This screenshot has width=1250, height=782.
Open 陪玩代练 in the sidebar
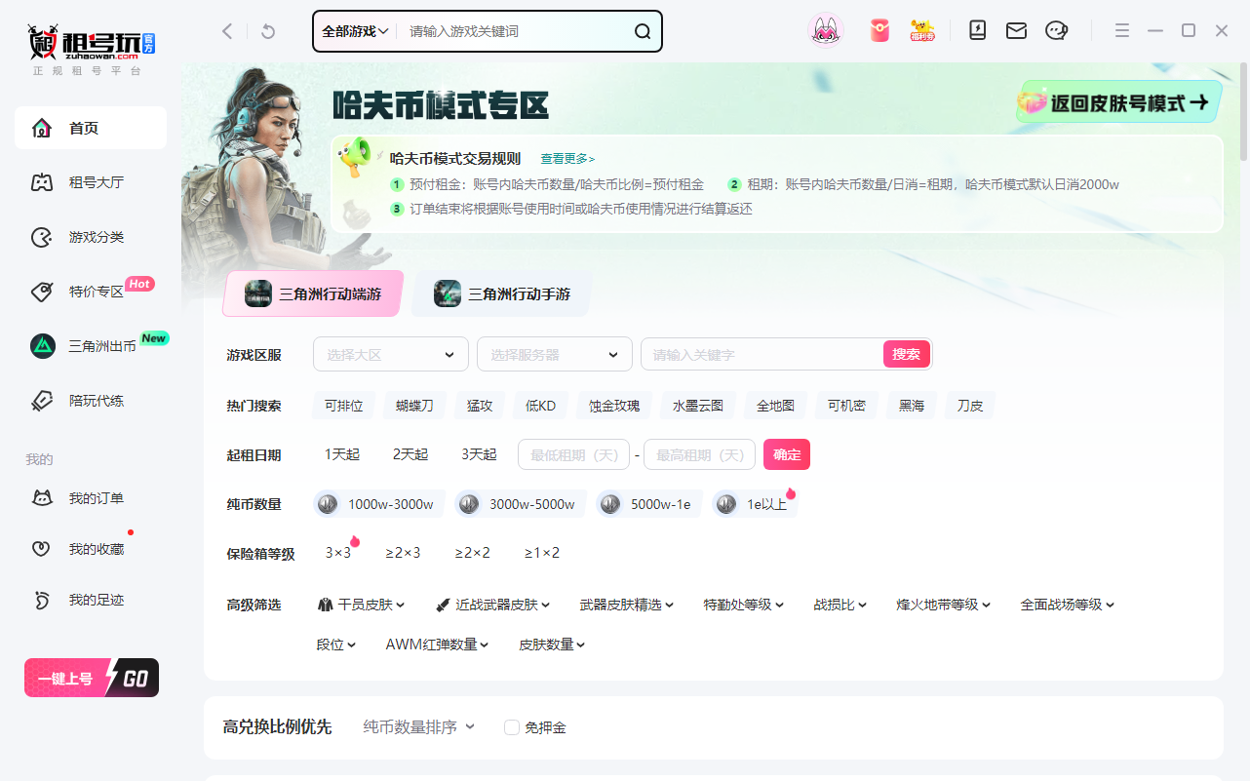[x=91, y=401]
